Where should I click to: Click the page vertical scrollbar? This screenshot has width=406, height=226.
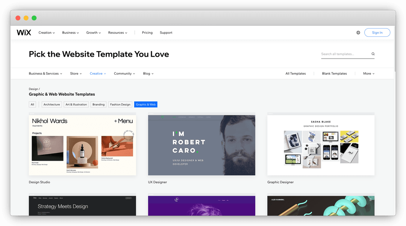point(395,49)
